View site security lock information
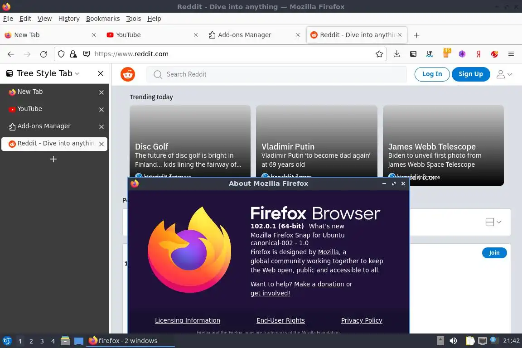The image size is (522, 348). (73, 54)
